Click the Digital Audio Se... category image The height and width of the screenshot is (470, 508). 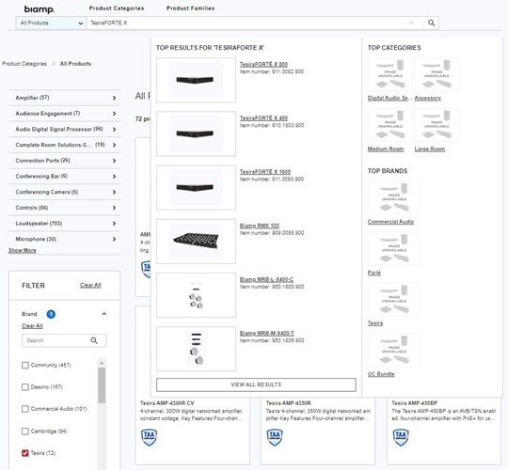390,74
